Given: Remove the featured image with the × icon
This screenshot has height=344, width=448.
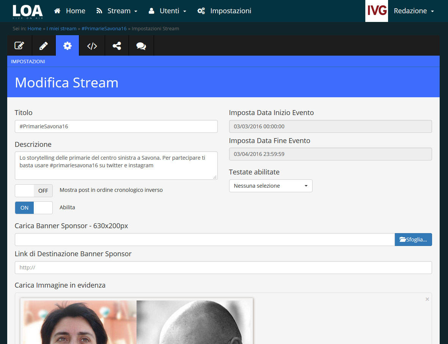Looking at the screenshot, I should 427,299.
